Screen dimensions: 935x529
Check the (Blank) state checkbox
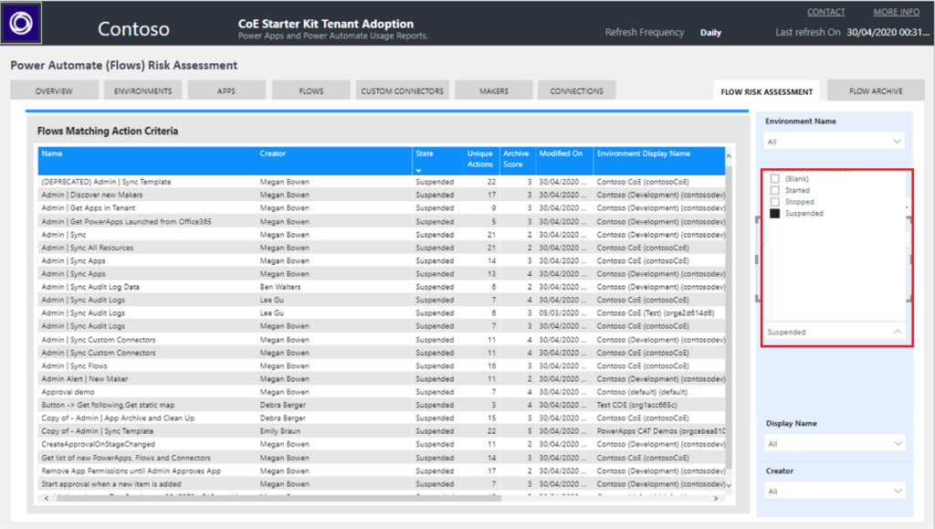(775, 179)
